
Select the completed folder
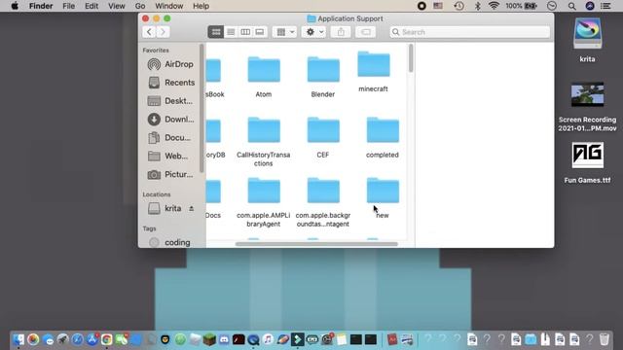click(x=383, y=129)
